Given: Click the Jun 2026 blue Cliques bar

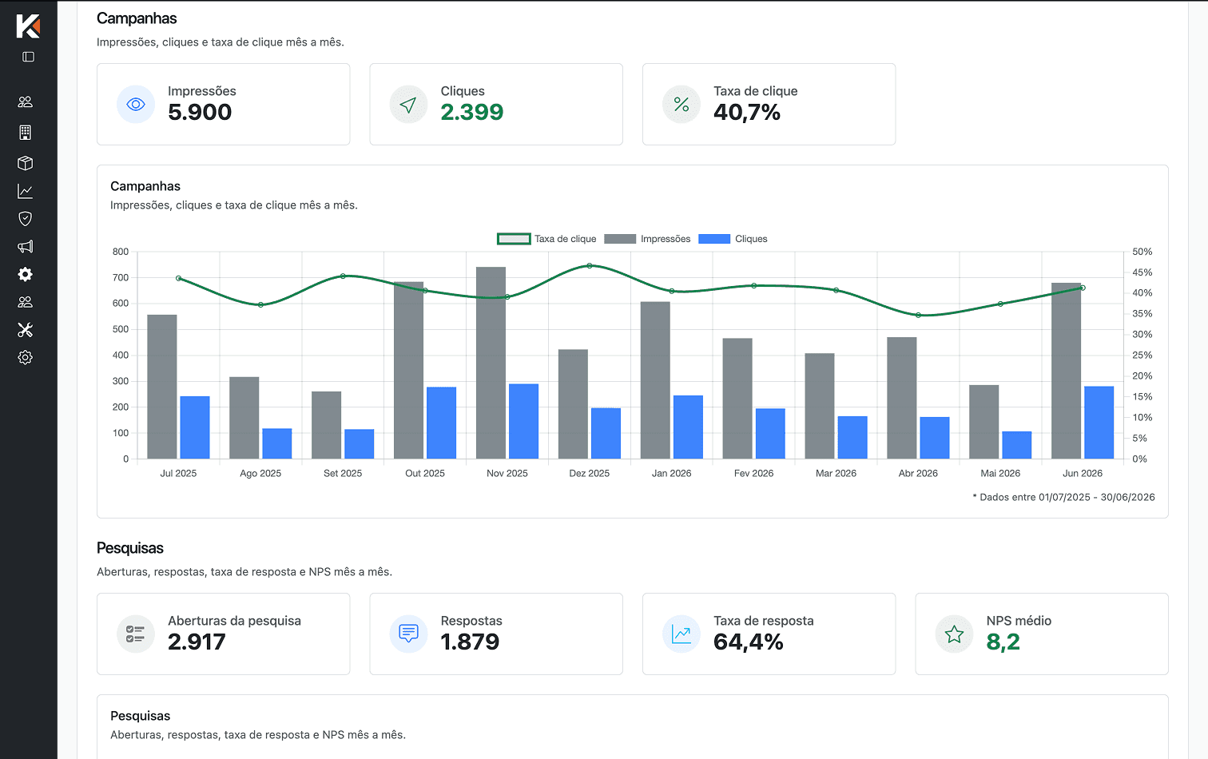Looking at the screenshot, I should pos(1099,423).
